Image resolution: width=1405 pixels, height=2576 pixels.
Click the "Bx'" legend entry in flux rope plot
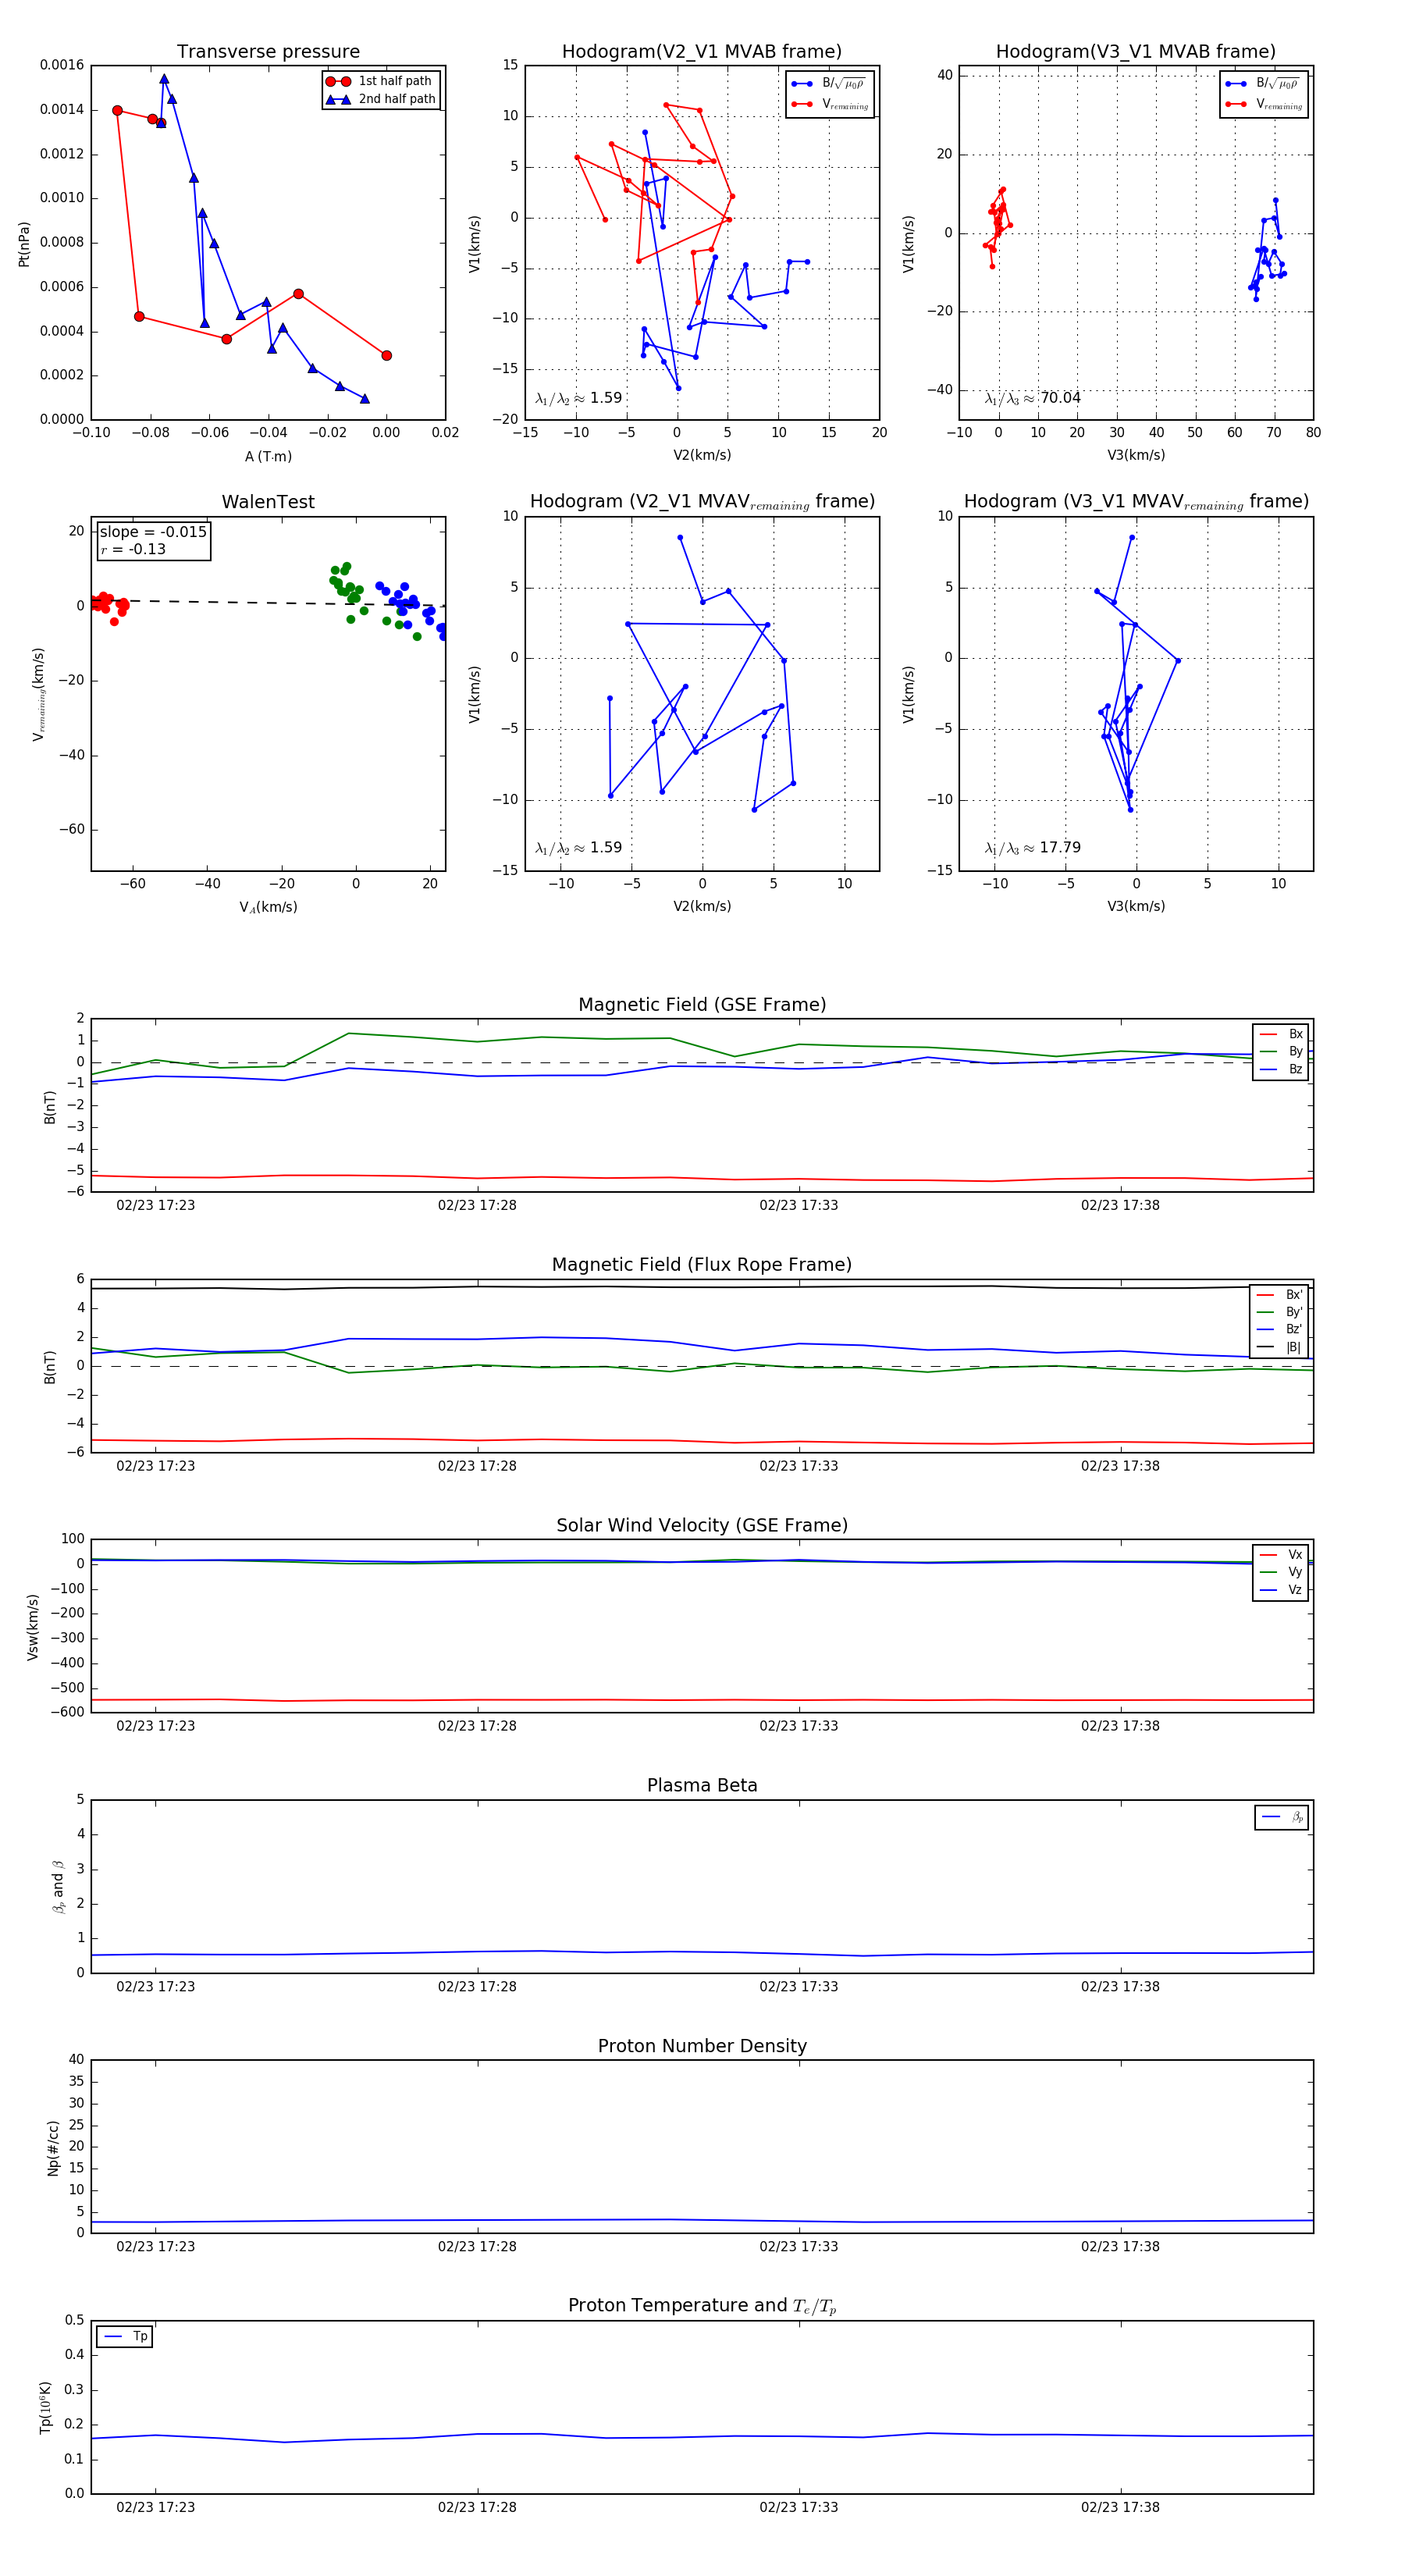1280,1295
